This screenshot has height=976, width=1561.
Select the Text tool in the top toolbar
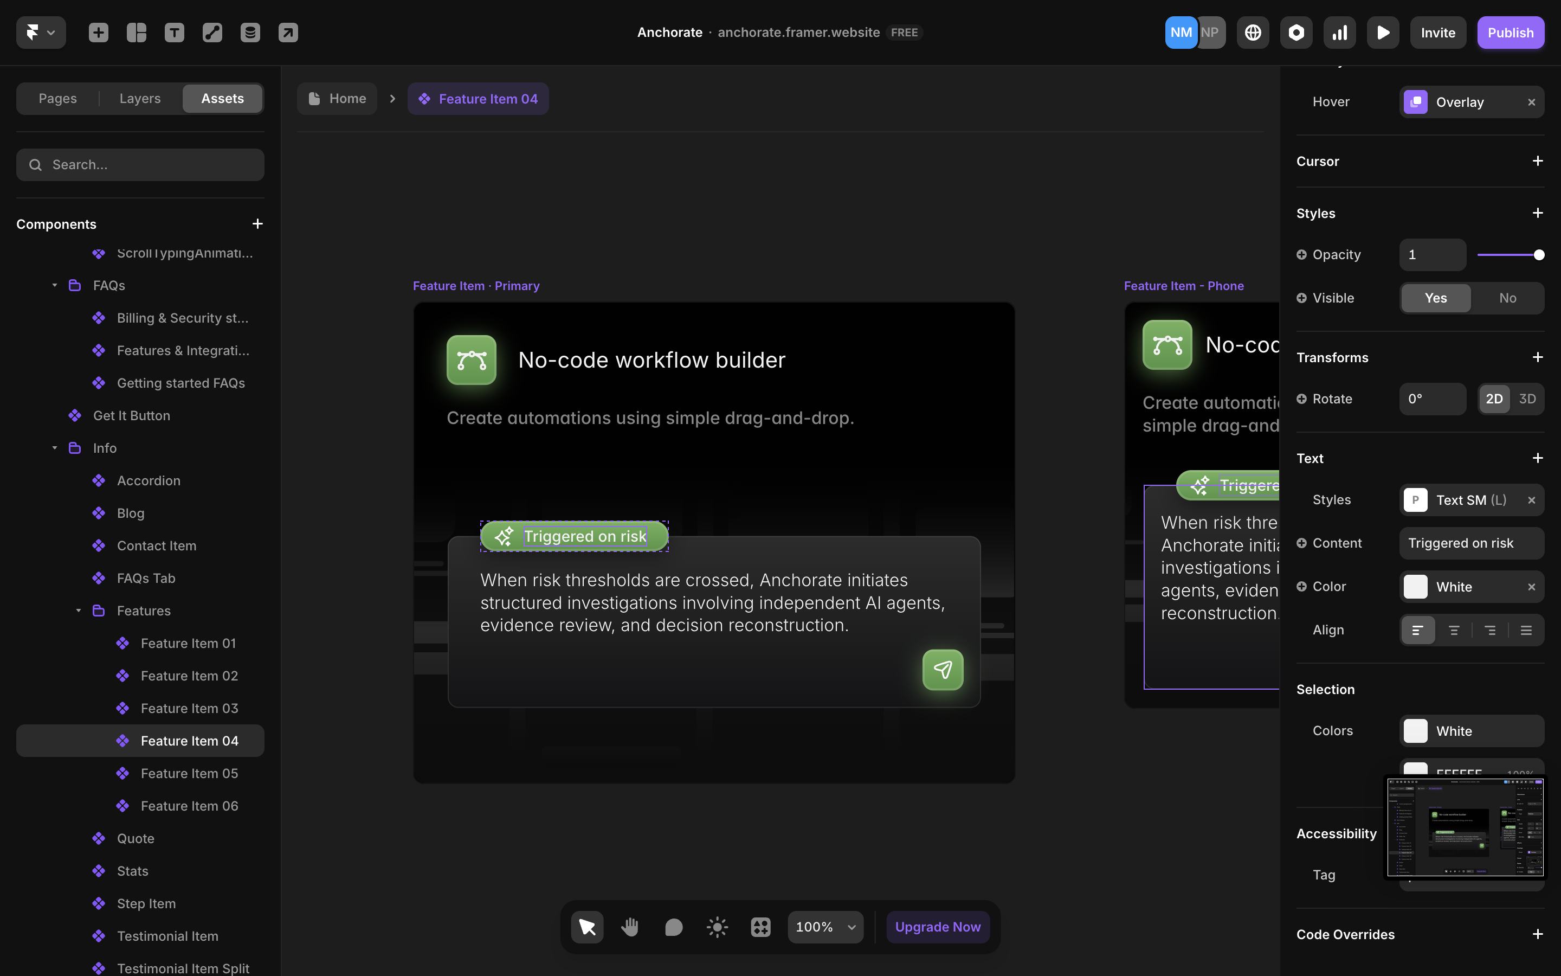pos(174,31)
